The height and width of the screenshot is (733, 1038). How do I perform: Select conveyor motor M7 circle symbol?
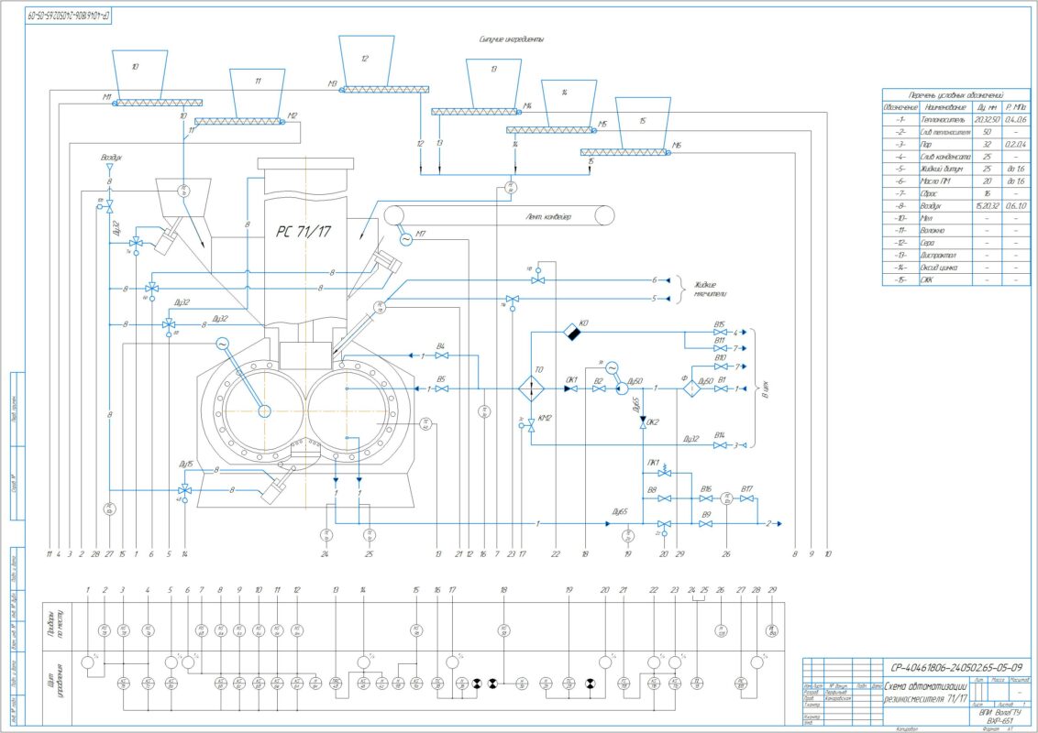pos(406,238)
